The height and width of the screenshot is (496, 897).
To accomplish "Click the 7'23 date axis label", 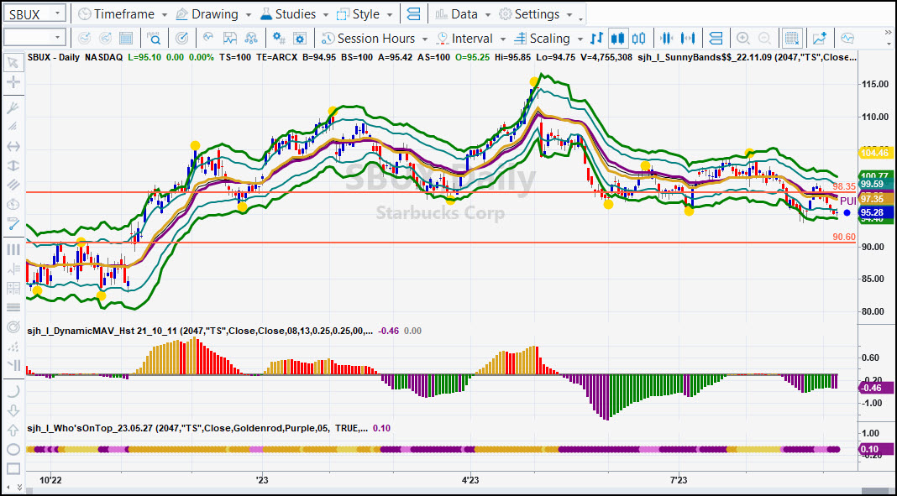I will [679, 479].
